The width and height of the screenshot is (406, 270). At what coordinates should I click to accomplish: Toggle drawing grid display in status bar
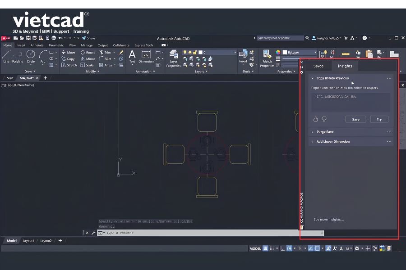pos(265,248)
